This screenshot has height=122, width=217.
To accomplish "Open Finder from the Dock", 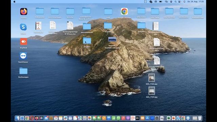I will click(x=17, y=118).
